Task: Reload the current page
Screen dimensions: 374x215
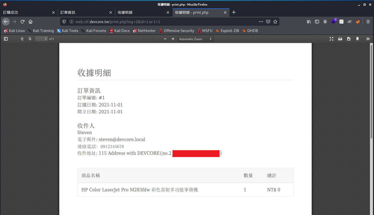Action: 22,22
